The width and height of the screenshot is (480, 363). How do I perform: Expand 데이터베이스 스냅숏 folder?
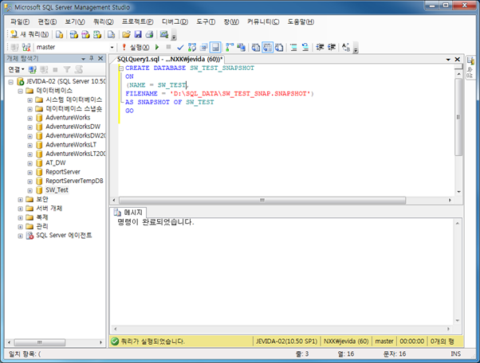30,109
